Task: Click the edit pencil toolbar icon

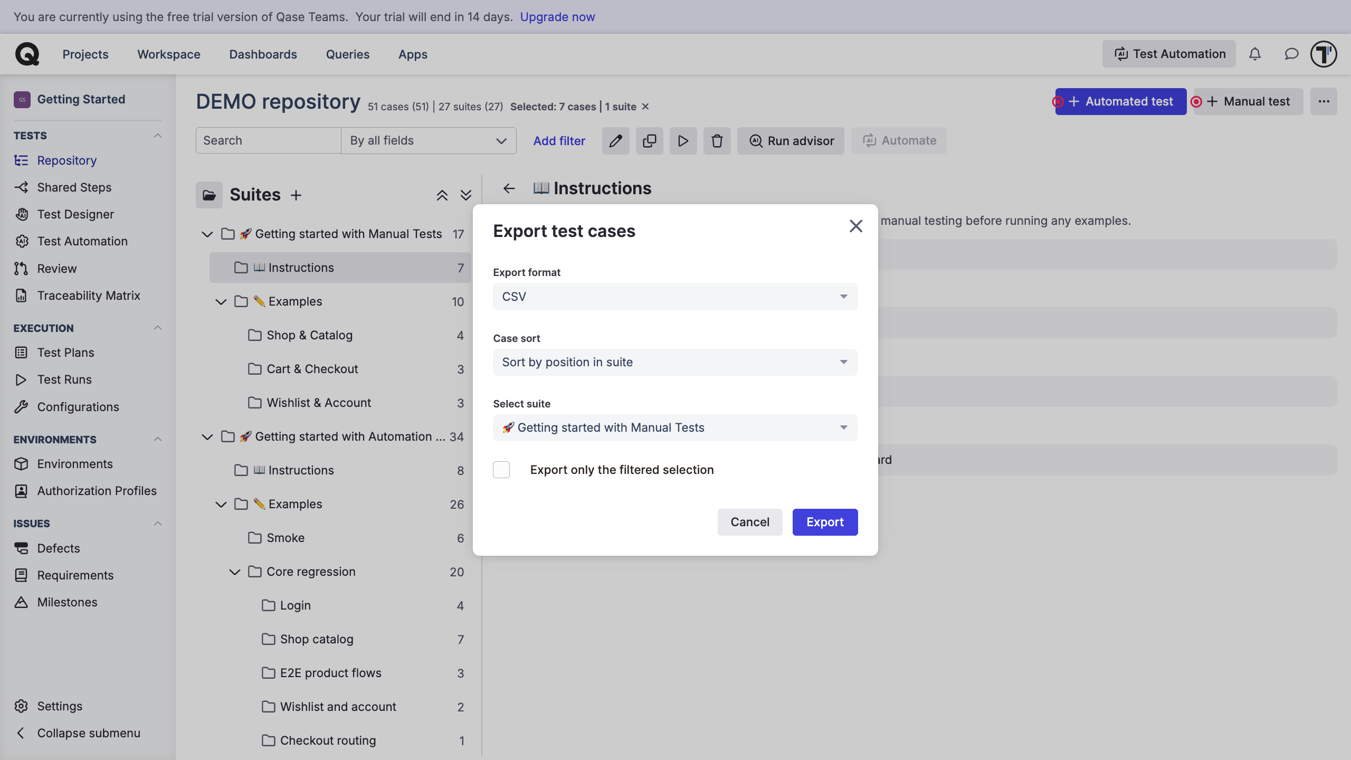Action: [x=615, y=141]
